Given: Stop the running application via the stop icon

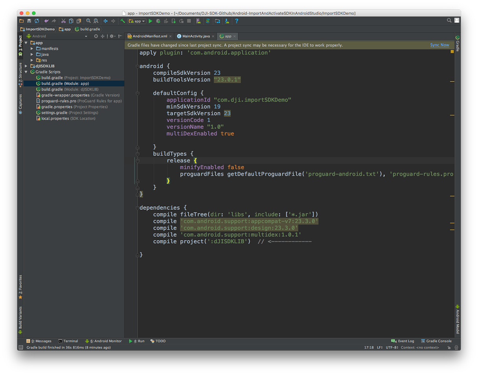Looking at the screenshot, I should pos(189,21).
